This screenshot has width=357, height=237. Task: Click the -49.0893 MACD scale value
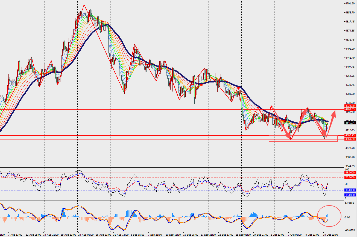[350, 230]
